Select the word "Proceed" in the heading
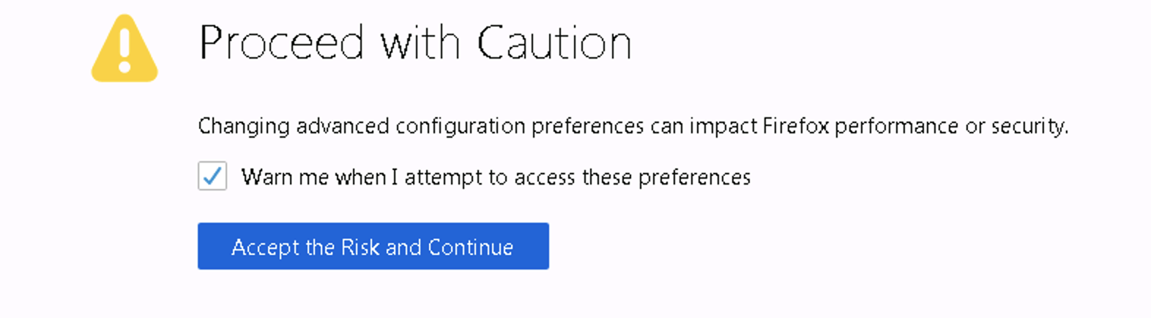 click(x=281, y=43)
